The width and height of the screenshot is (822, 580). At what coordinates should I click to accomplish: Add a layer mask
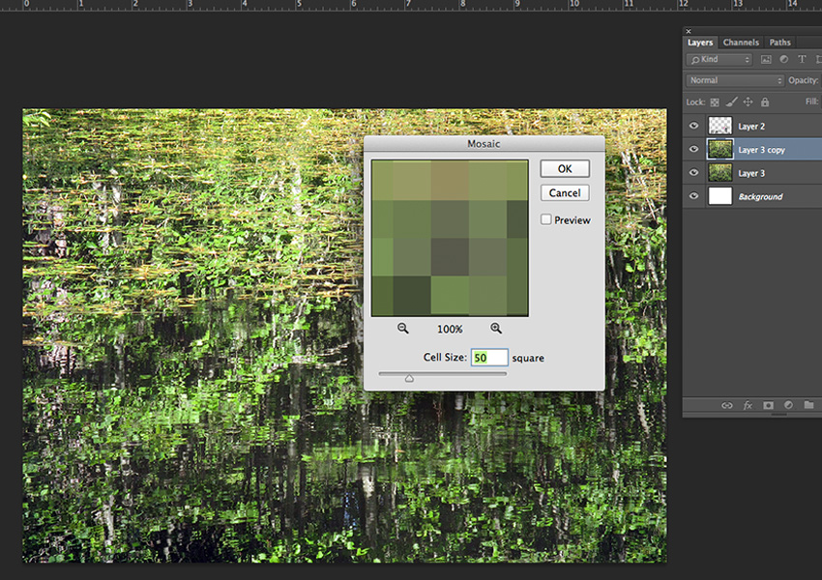tap(769, 406)
